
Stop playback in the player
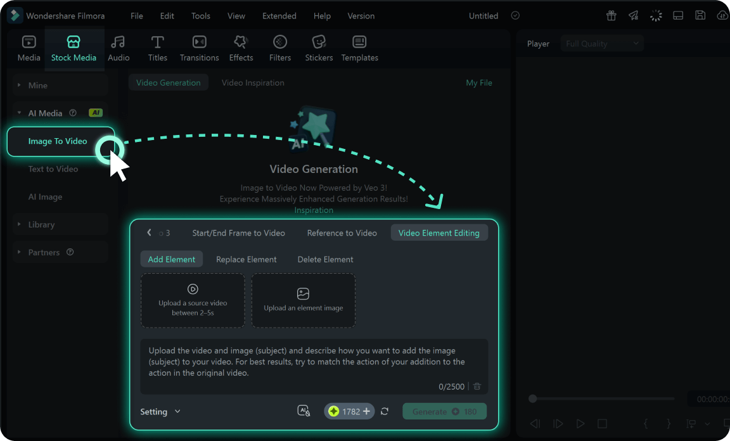[x=602, y=423]
